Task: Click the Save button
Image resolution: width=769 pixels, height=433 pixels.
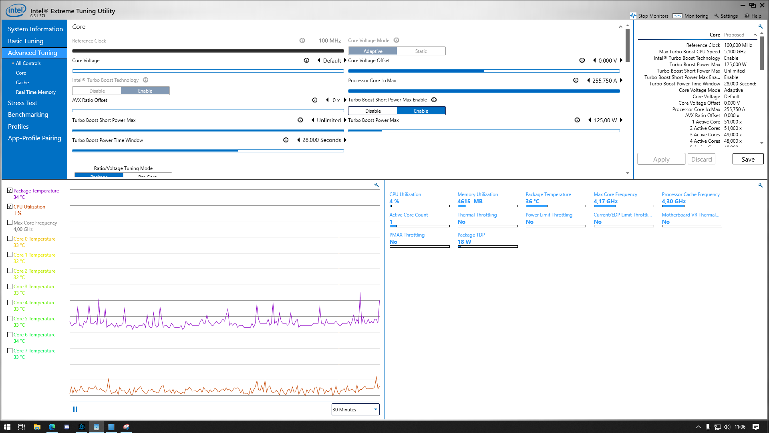Action: pyautogui.click(x=747, y=159)
